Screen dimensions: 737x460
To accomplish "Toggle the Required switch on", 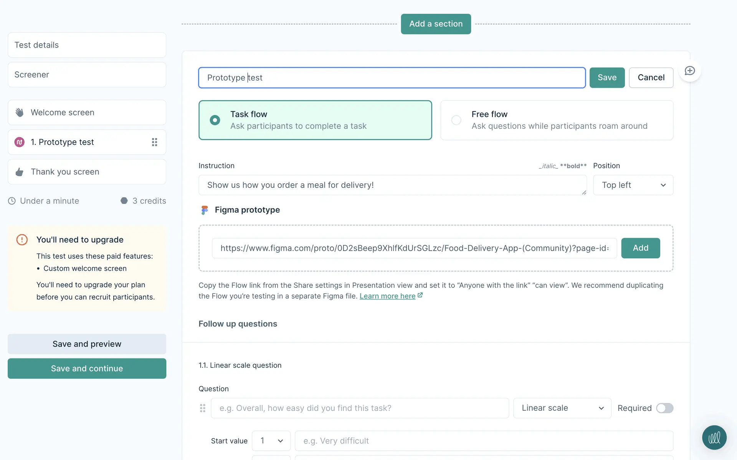I will point(664,408).
